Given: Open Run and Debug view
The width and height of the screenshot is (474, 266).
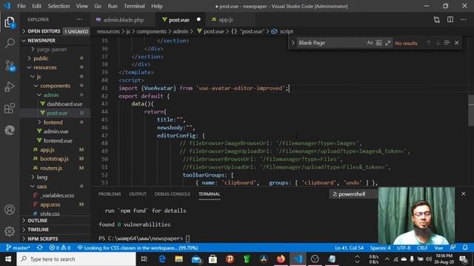Looking at the screenshot, I should tap(10, 87).
